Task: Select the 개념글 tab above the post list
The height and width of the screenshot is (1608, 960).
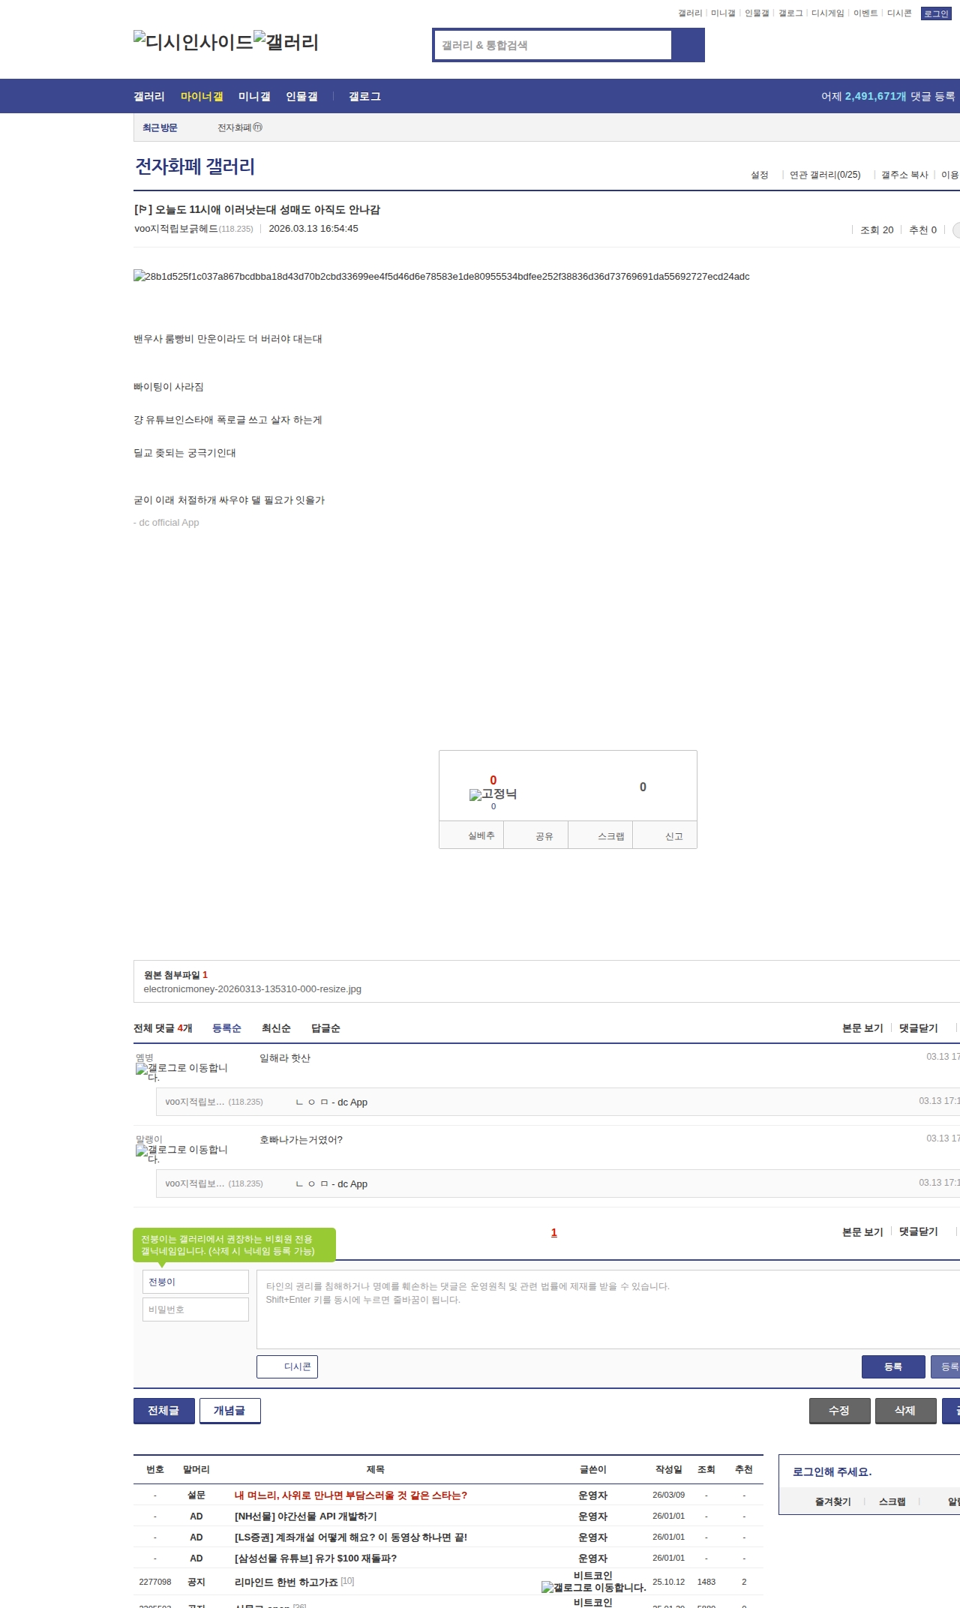Action: [x=229, y=1411]
